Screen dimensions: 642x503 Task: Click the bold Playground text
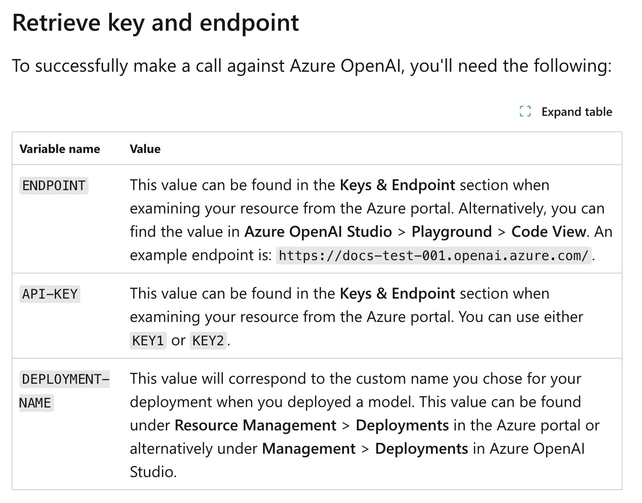(x=451, y=232)
